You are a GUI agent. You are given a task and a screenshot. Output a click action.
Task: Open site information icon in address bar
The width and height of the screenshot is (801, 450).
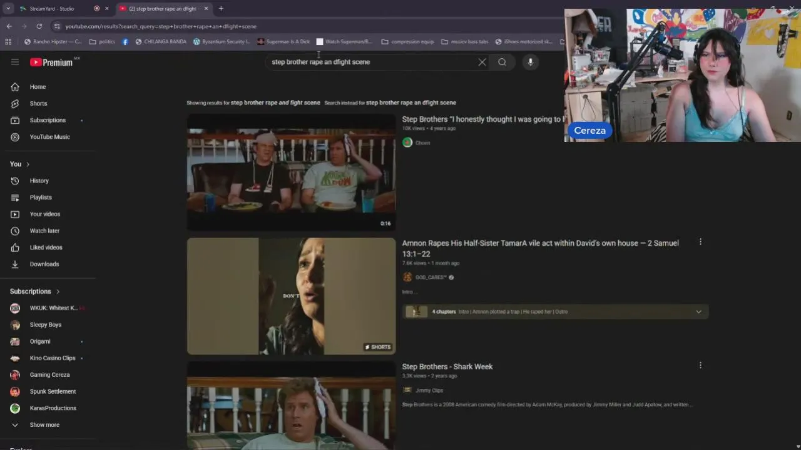[x=57, y=26]
